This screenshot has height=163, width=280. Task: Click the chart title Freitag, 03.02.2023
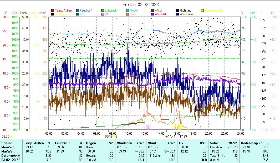pyautogui.click(x=141, y=5)
